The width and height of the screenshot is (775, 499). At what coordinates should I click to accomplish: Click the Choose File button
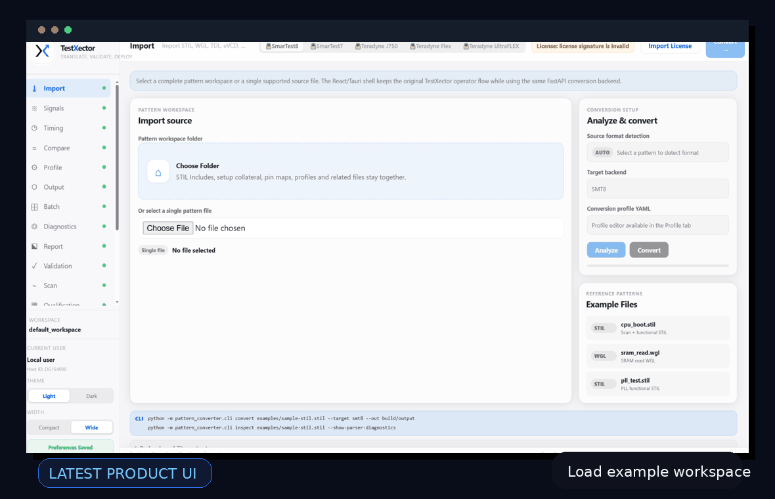pyautogui.click(x=168, y=228)
